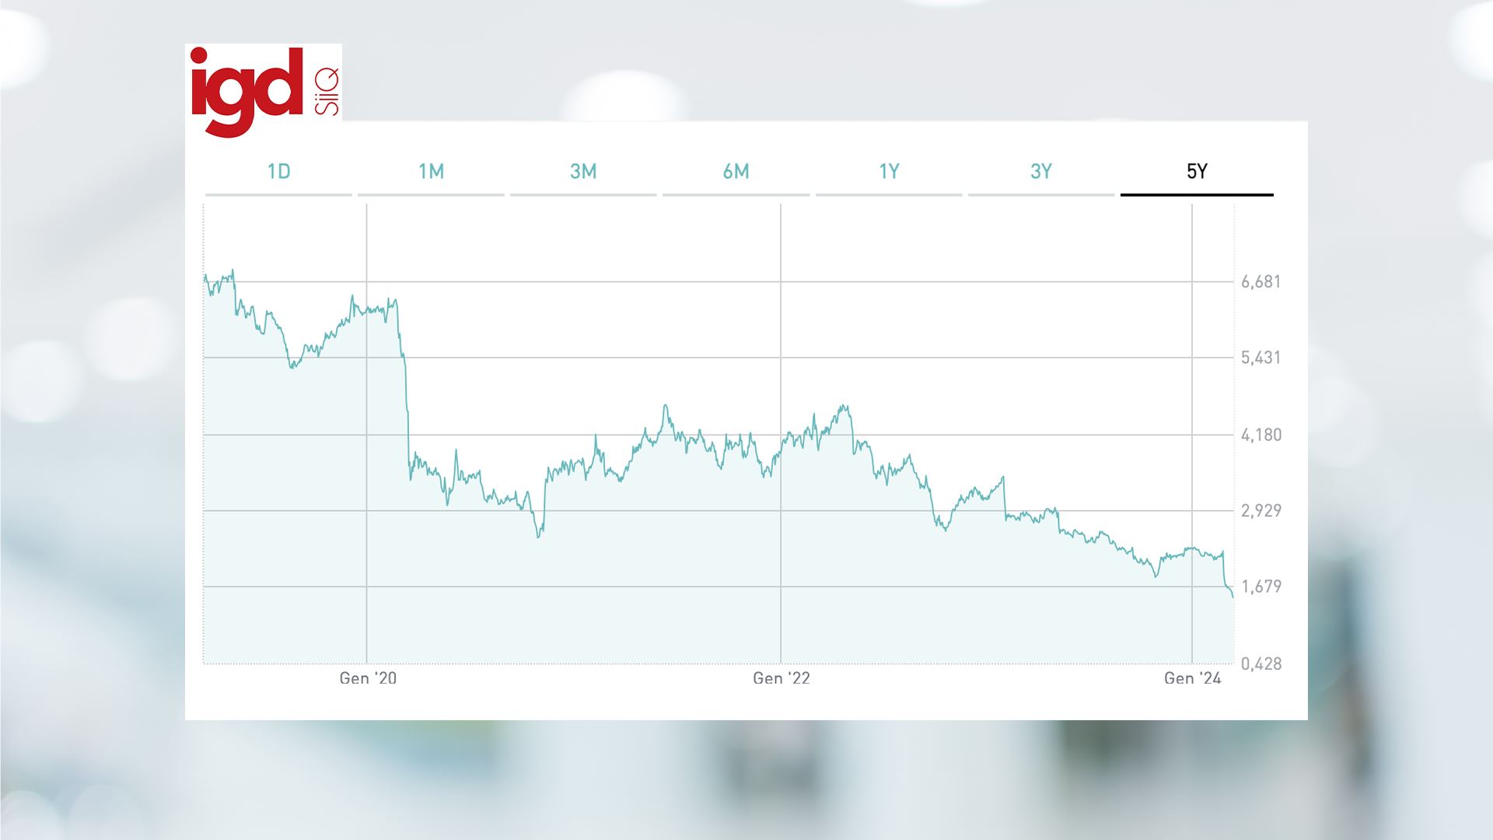Choose the 1Y chart period tab

coord(889,172)
